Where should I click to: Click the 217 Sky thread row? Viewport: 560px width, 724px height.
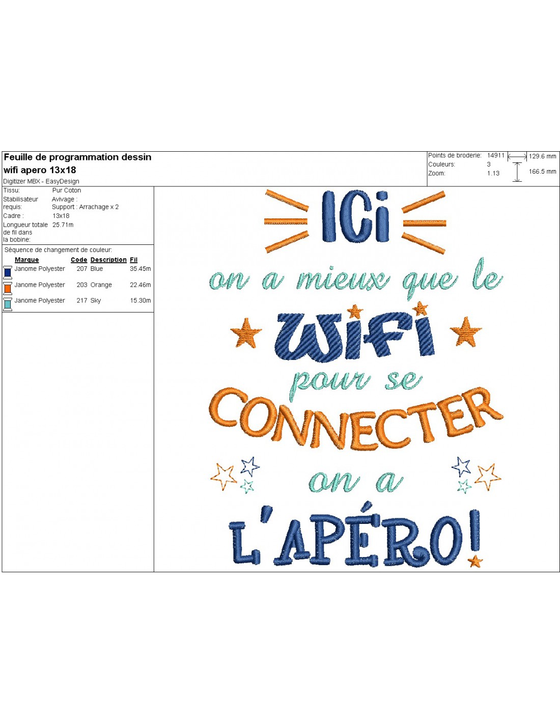(x=76, y=301)
